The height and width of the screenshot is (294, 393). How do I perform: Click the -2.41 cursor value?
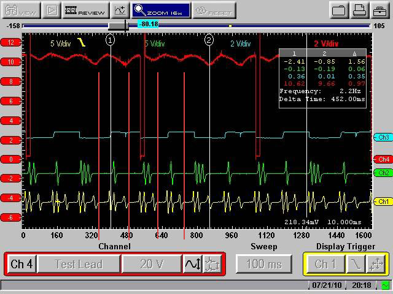point(295,61)
